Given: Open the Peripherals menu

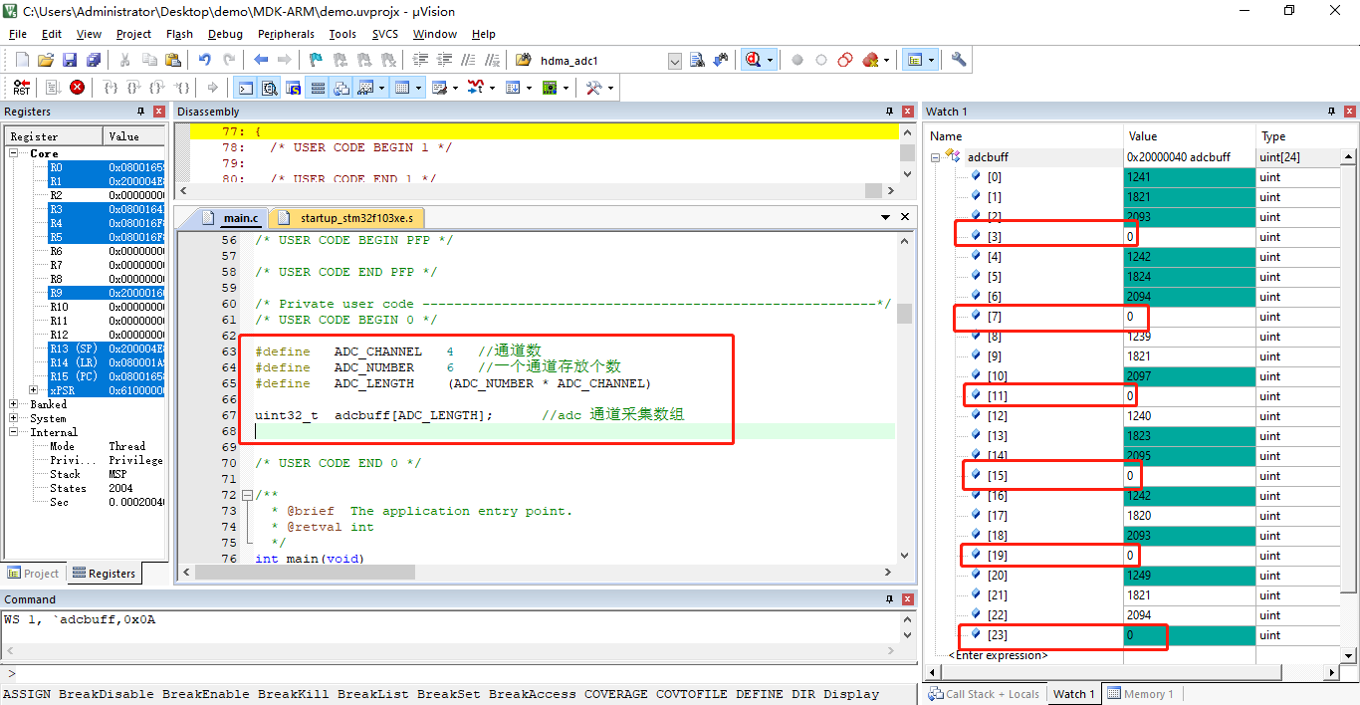Looking at the screenshot, I should (286, 33).
